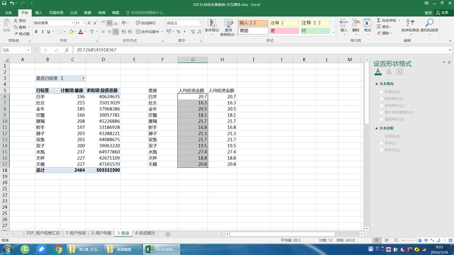The width and height of the screenshot is (454, 255).
Task: Click AutoSum (自动求和) button
Action: [x=387, y=21]
